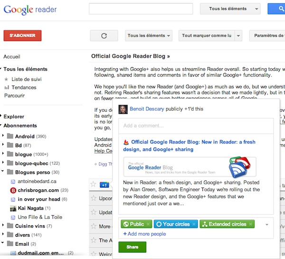285x259 pixels.
Task: Click Benoit Descary's profile photo
Action: click(x=123, y=110)
